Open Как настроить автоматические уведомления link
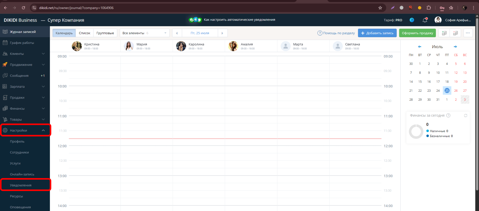The height and width of the screenshot is (211, 479). click(239, 20)
